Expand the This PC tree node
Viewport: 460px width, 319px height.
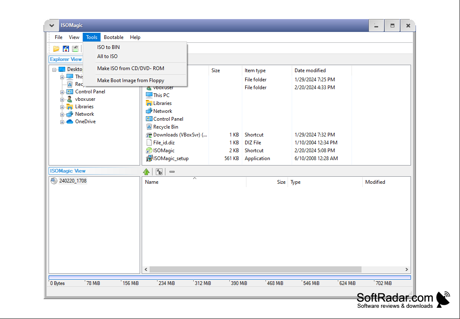[x=62, y=77]
